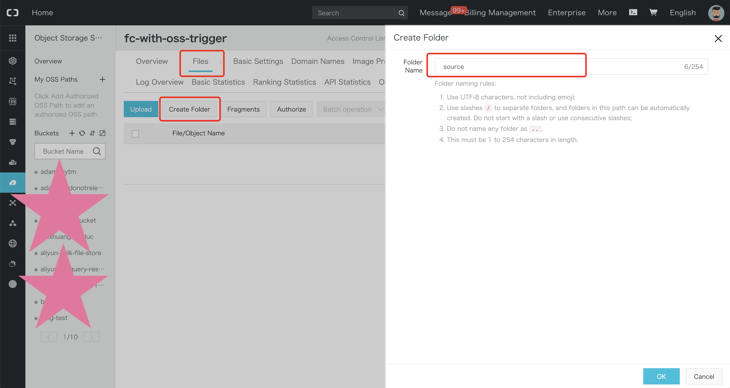730x388 pixels.
Task: Open the More menu in header
Action: click(607, 12)
